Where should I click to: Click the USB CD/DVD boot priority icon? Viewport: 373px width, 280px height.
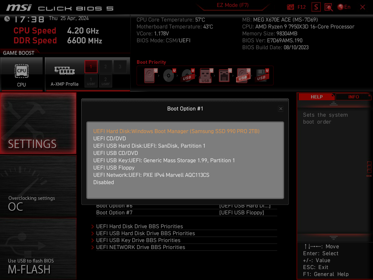point(188,75)
